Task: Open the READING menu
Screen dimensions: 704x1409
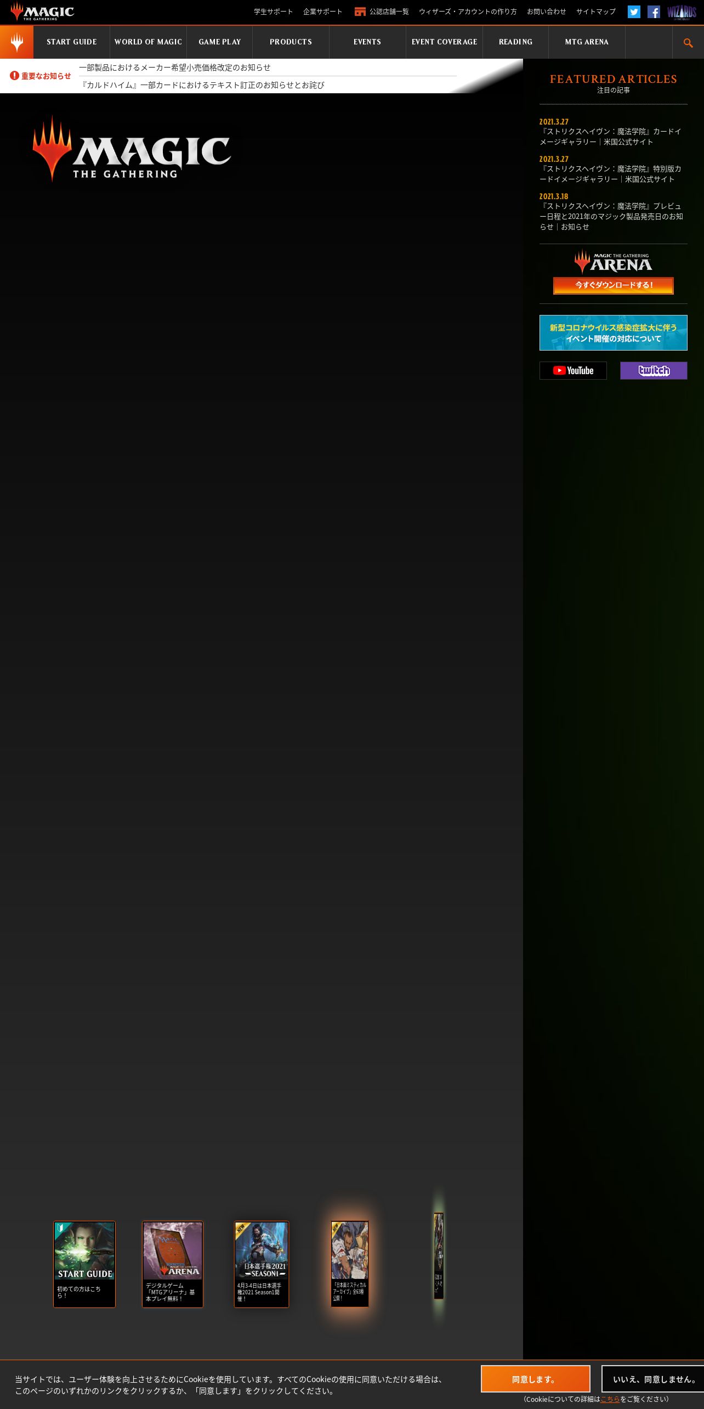Action: 515,42
